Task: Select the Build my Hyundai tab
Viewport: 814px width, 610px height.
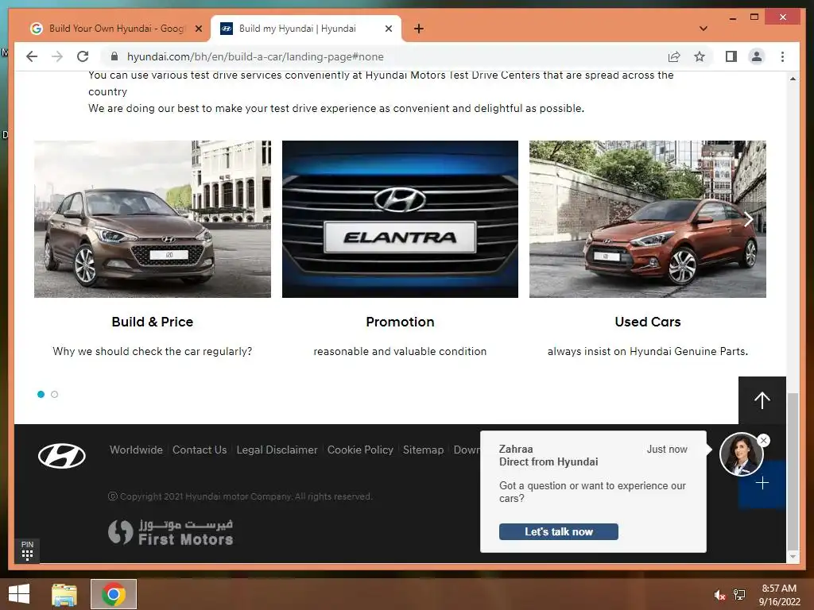Action: (306, 29)
